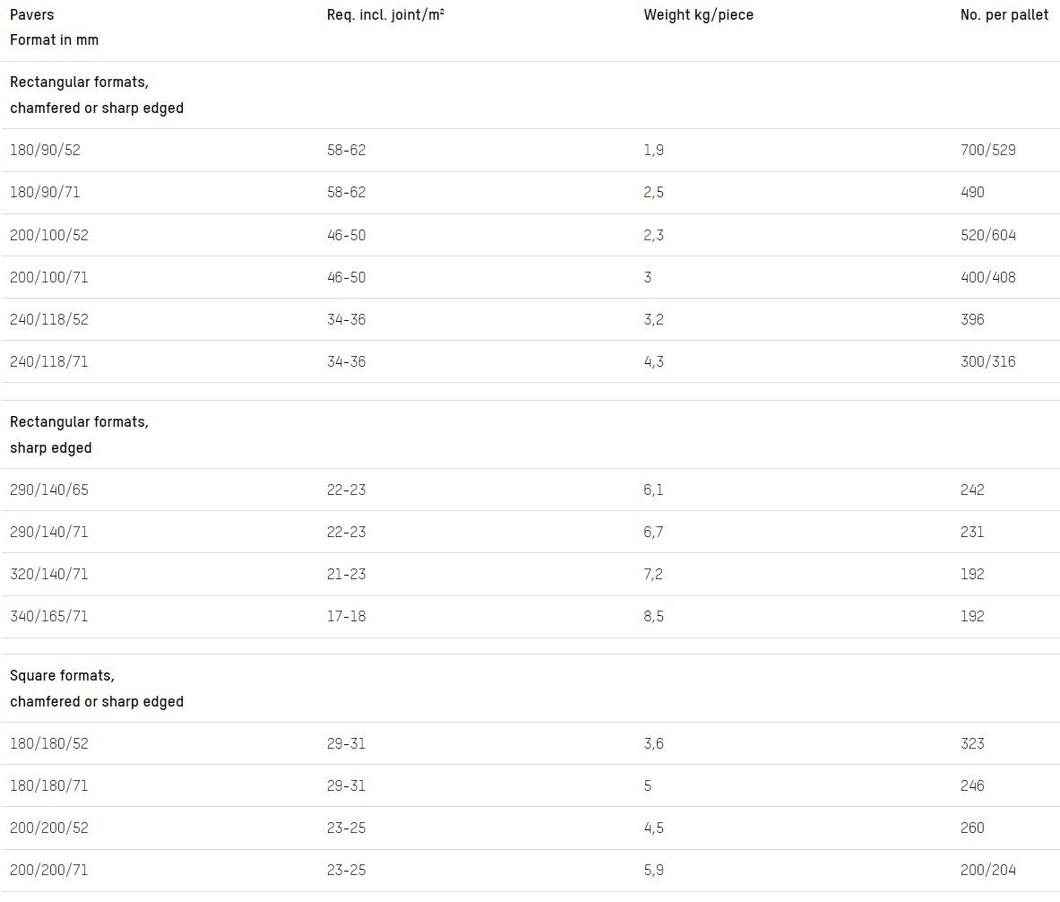Click the weight value 4,5
This screenshot has height=902, width=1060.
coord(653,828)
